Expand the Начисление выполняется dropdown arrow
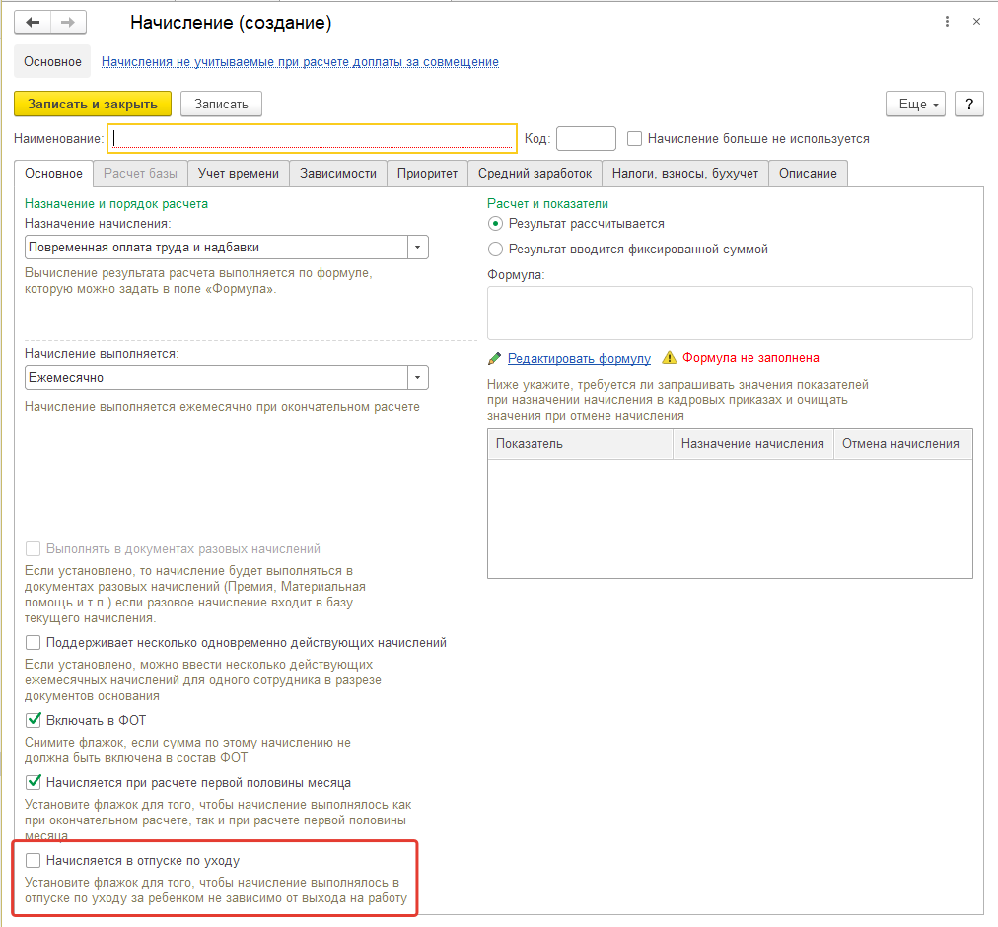Image resolution: width=998 pixels, height=927 pixels. click(x=417, y=377)
